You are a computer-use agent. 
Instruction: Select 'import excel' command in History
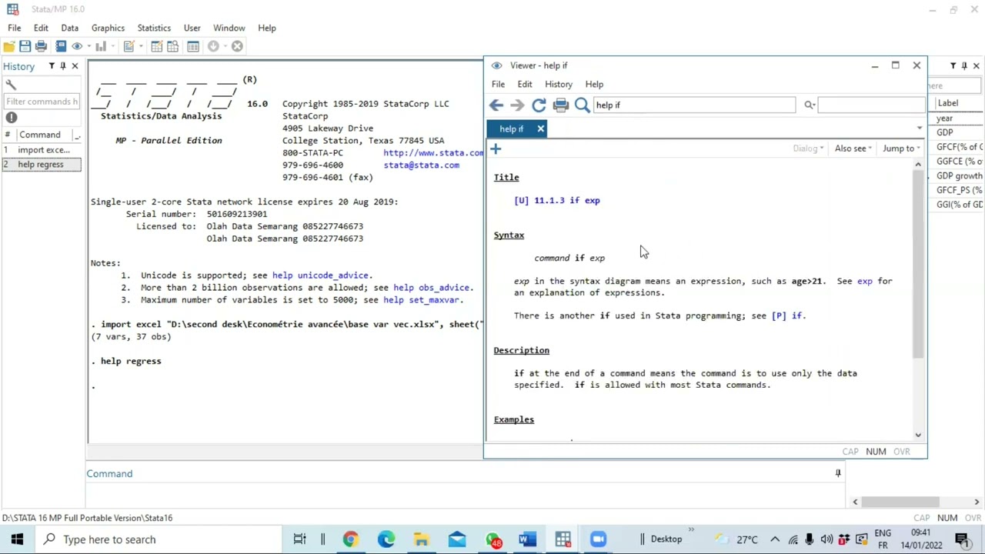click(41, 150)
